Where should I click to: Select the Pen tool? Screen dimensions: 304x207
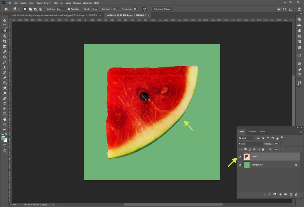(x=5, y=98)
